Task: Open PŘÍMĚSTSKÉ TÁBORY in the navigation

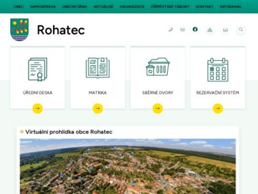Action: (170, 7)
